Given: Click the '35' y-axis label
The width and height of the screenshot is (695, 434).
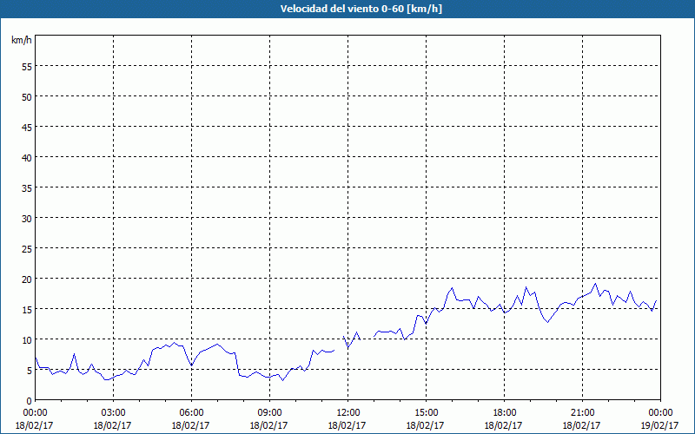Looking at the screenshot, I should [27, 188].
